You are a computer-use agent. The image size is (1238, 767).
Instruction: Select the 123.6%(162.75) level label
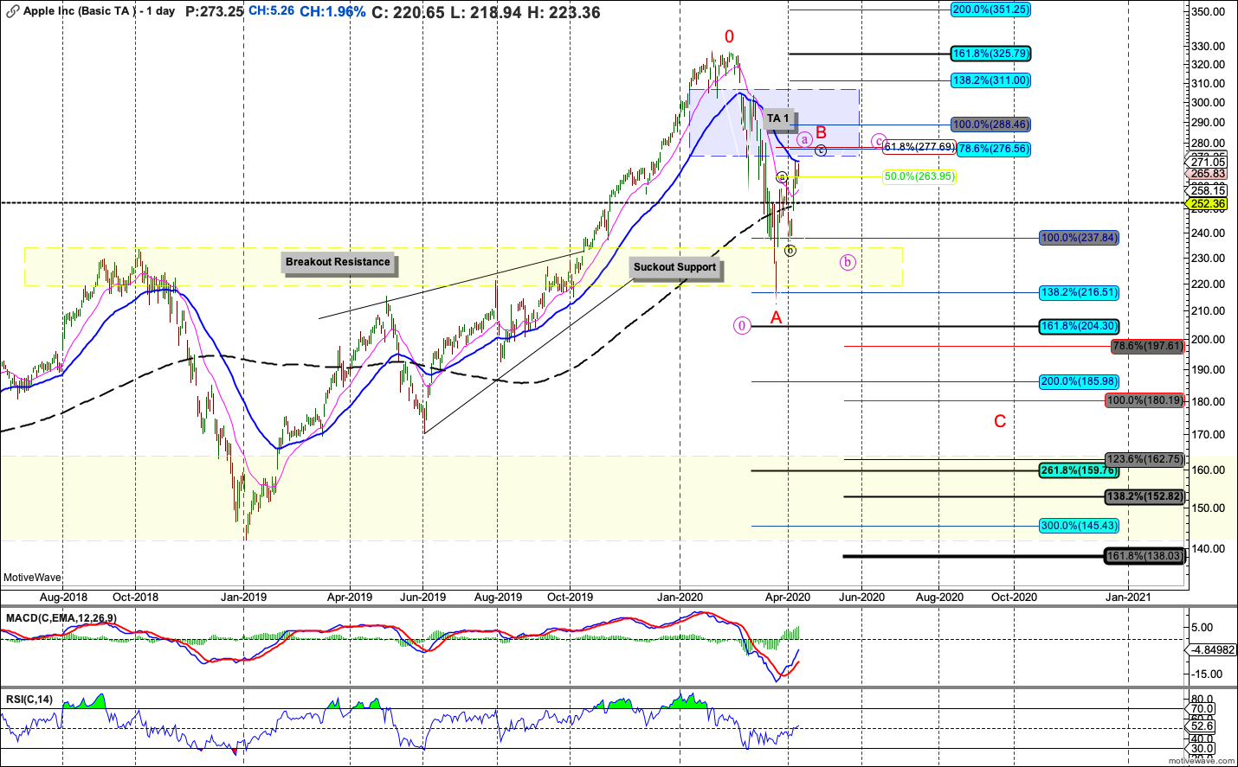(1145, 459)
